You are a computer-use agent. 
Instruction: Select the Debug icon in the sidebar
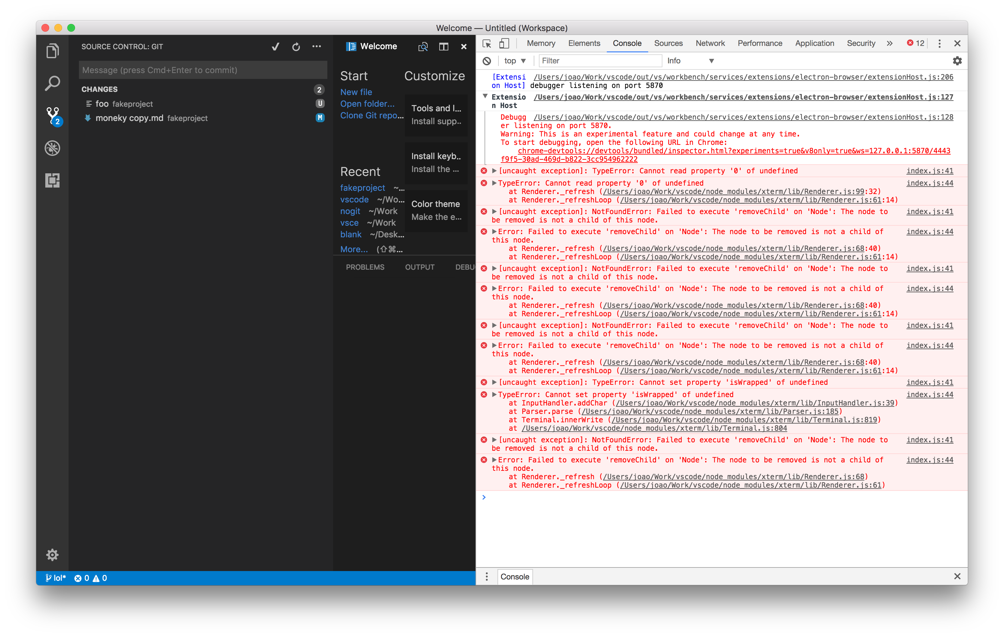click(x=52, y=148)
